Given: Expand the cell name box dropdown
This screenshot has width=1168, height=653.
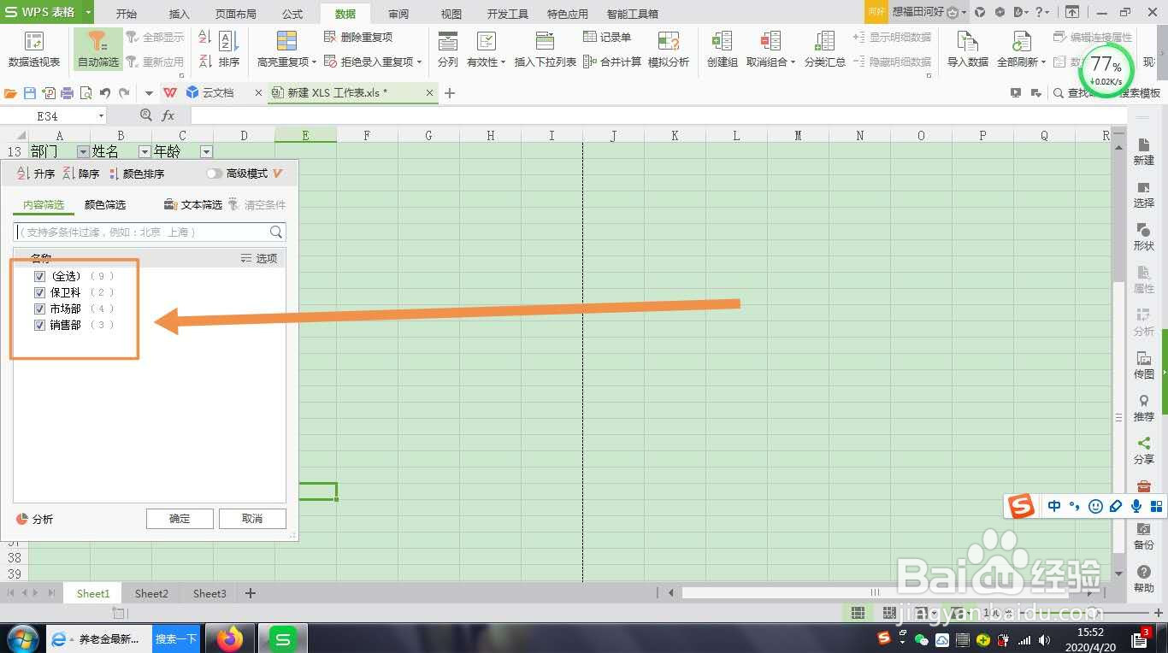Looking at the screenshot, I should point(101,115).
